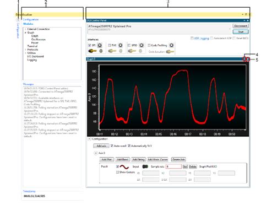Click the Add Plot button
The height and width of the screenshot is (205, 261).
[x=107, y=159]
